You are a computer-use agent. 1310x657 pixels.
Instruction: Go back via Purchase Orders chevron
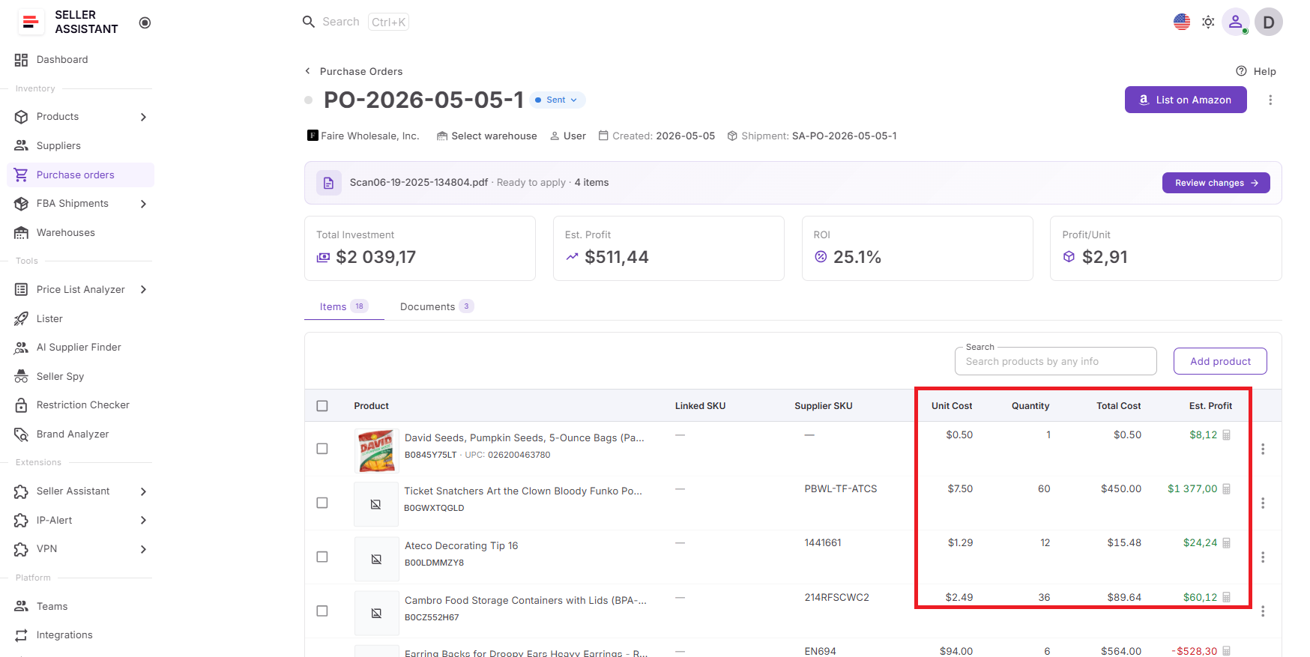[307, 71]
